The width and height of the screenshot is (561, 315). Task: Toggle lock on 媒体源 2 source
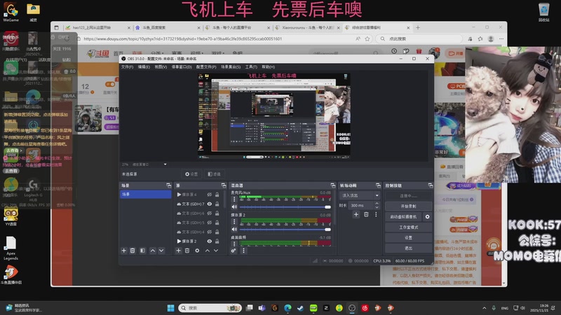click(x=217, y=241)
